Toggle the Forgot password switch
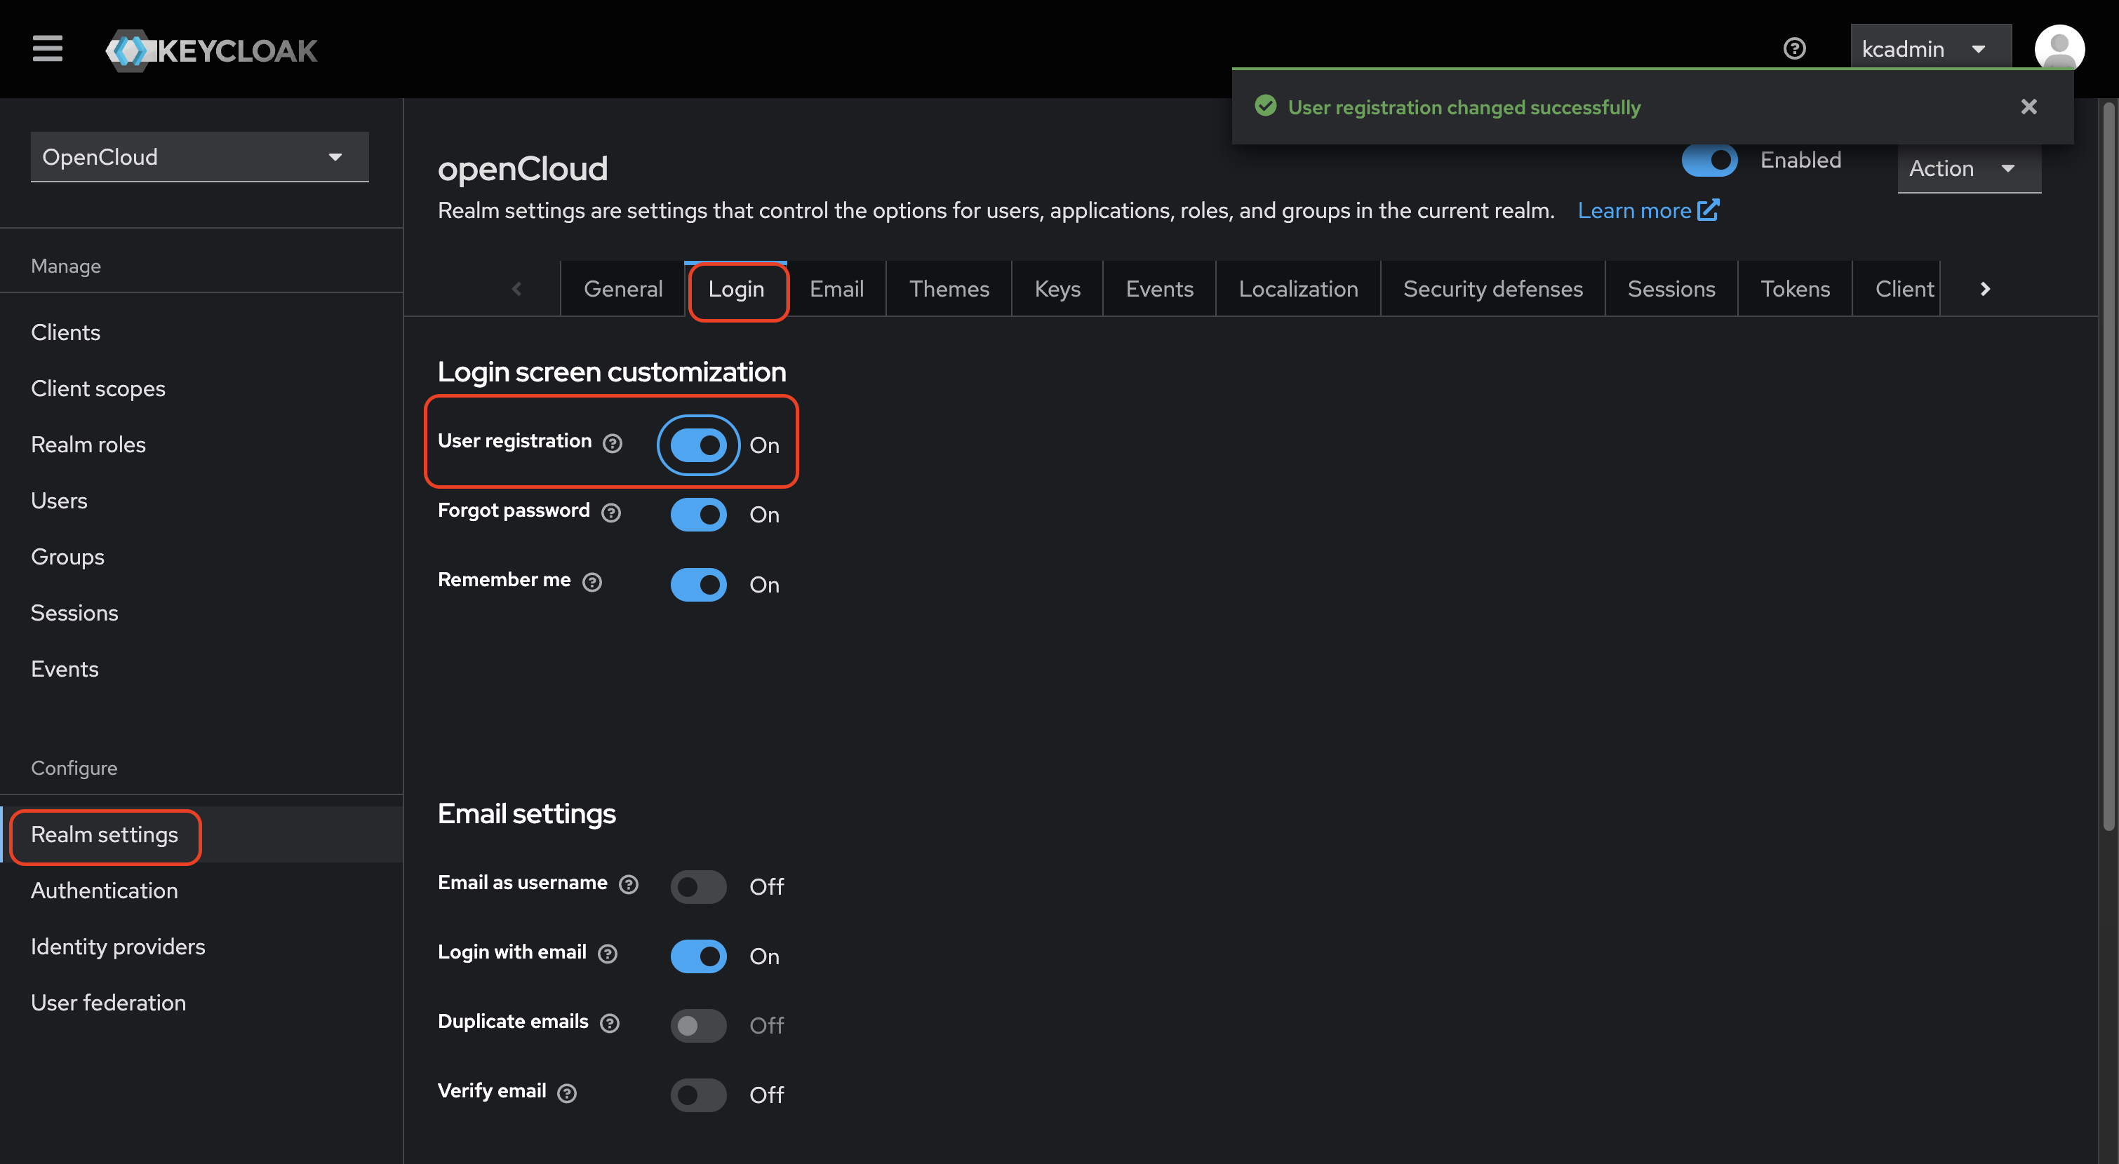The height and width of the screenshot is (1164, 2119). click(x=698, y=515)
